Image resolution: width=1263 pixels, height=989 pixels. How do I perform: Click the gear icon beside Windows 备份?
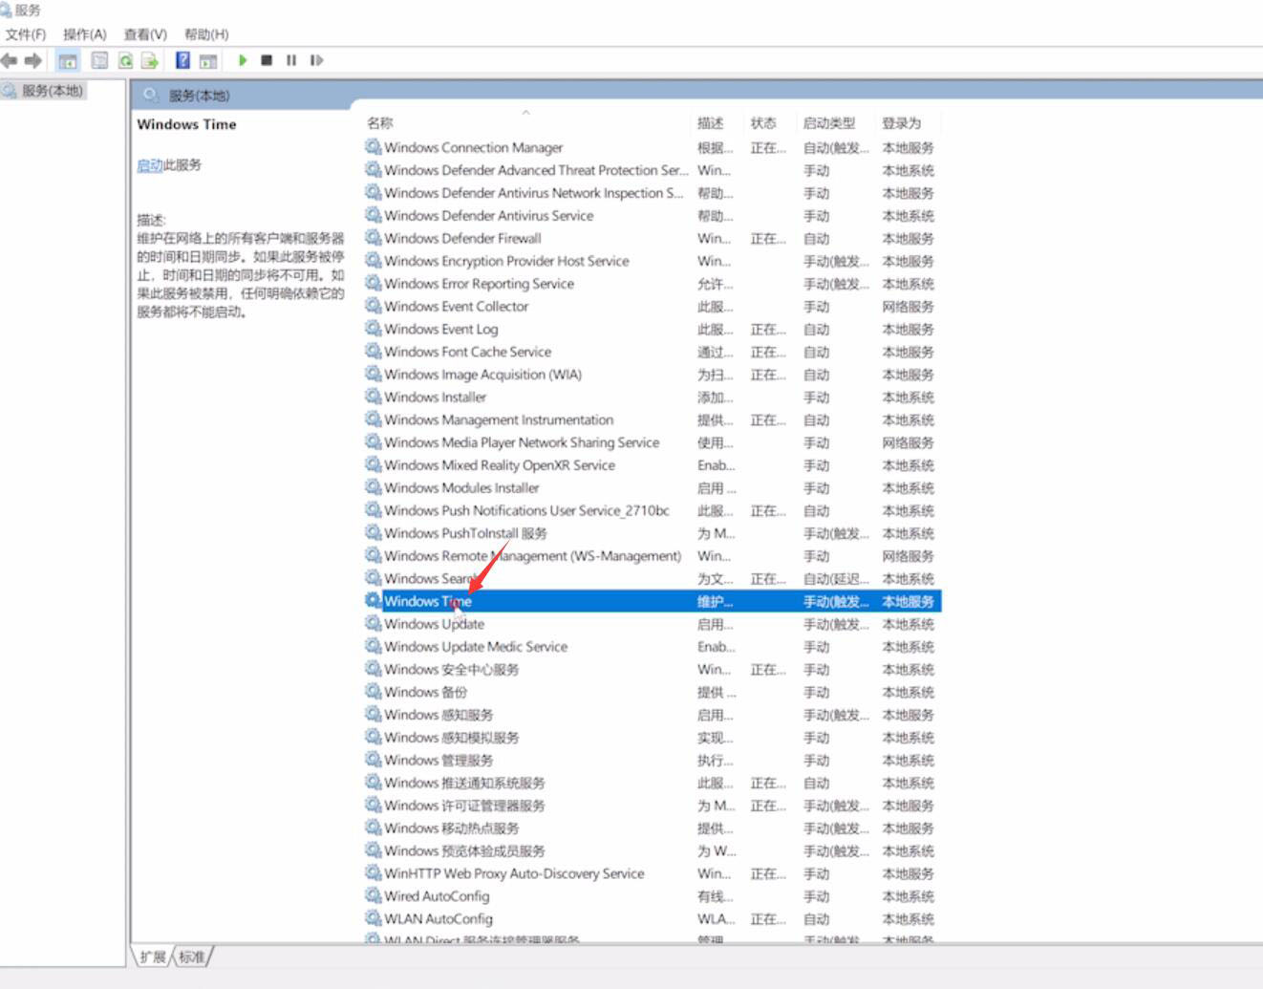click(373, 692)
